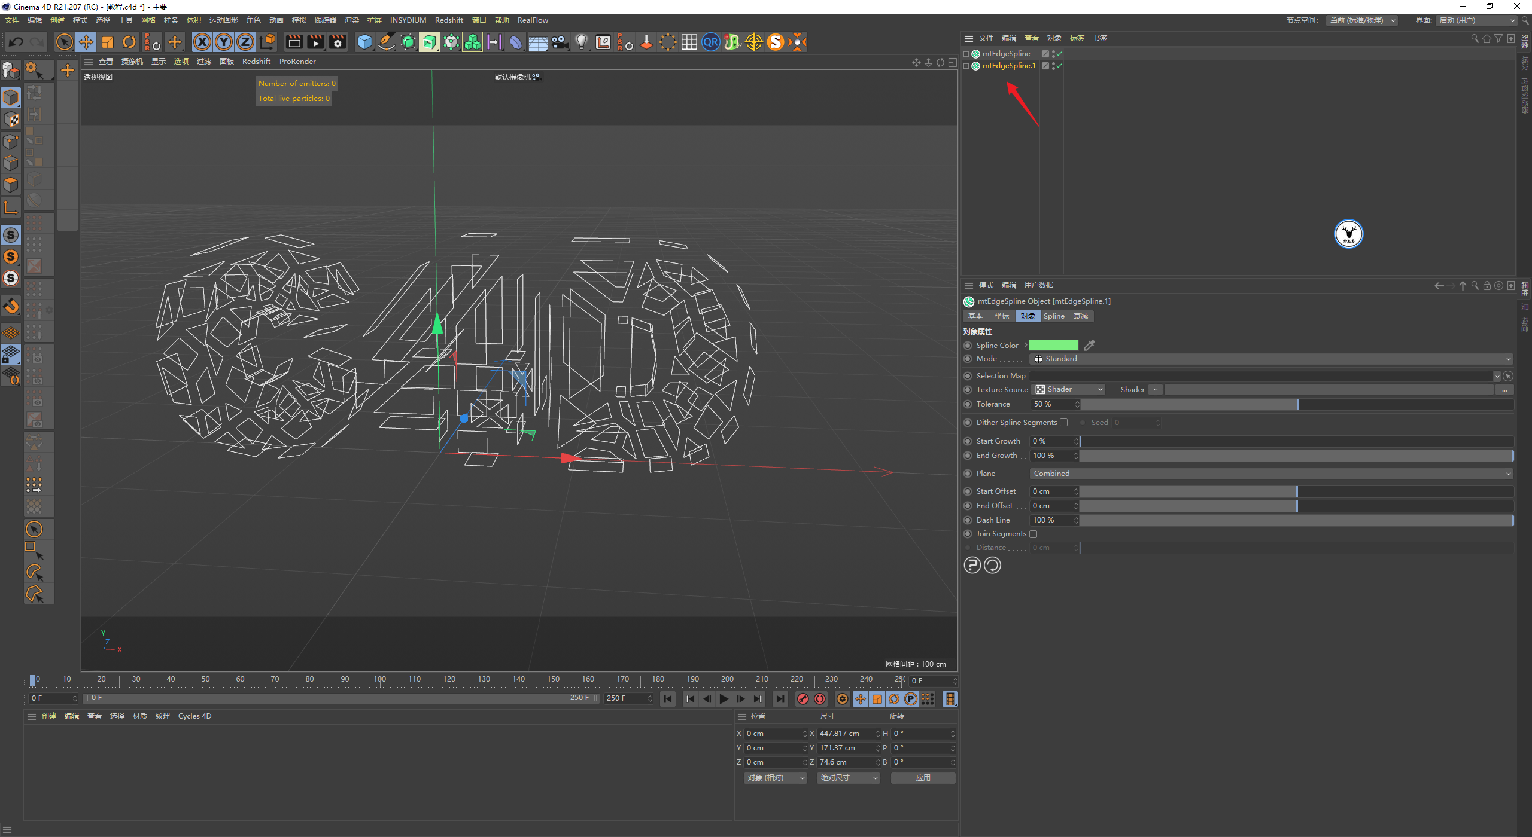Open Texture Source Shader dropdown

[x=1069, y=390]
